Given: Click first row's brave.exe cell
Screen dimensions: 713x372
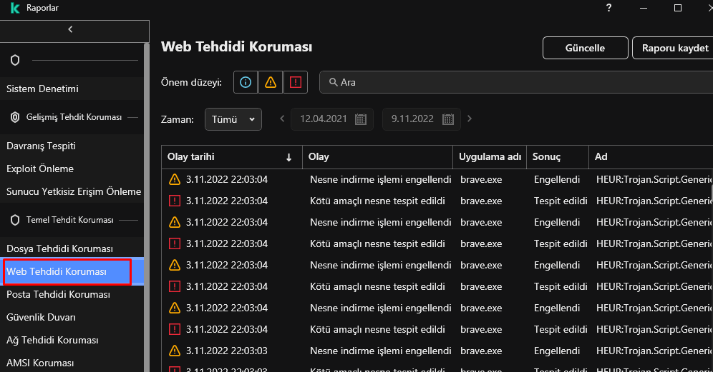Looking at the screenshot, I should 481,180.
